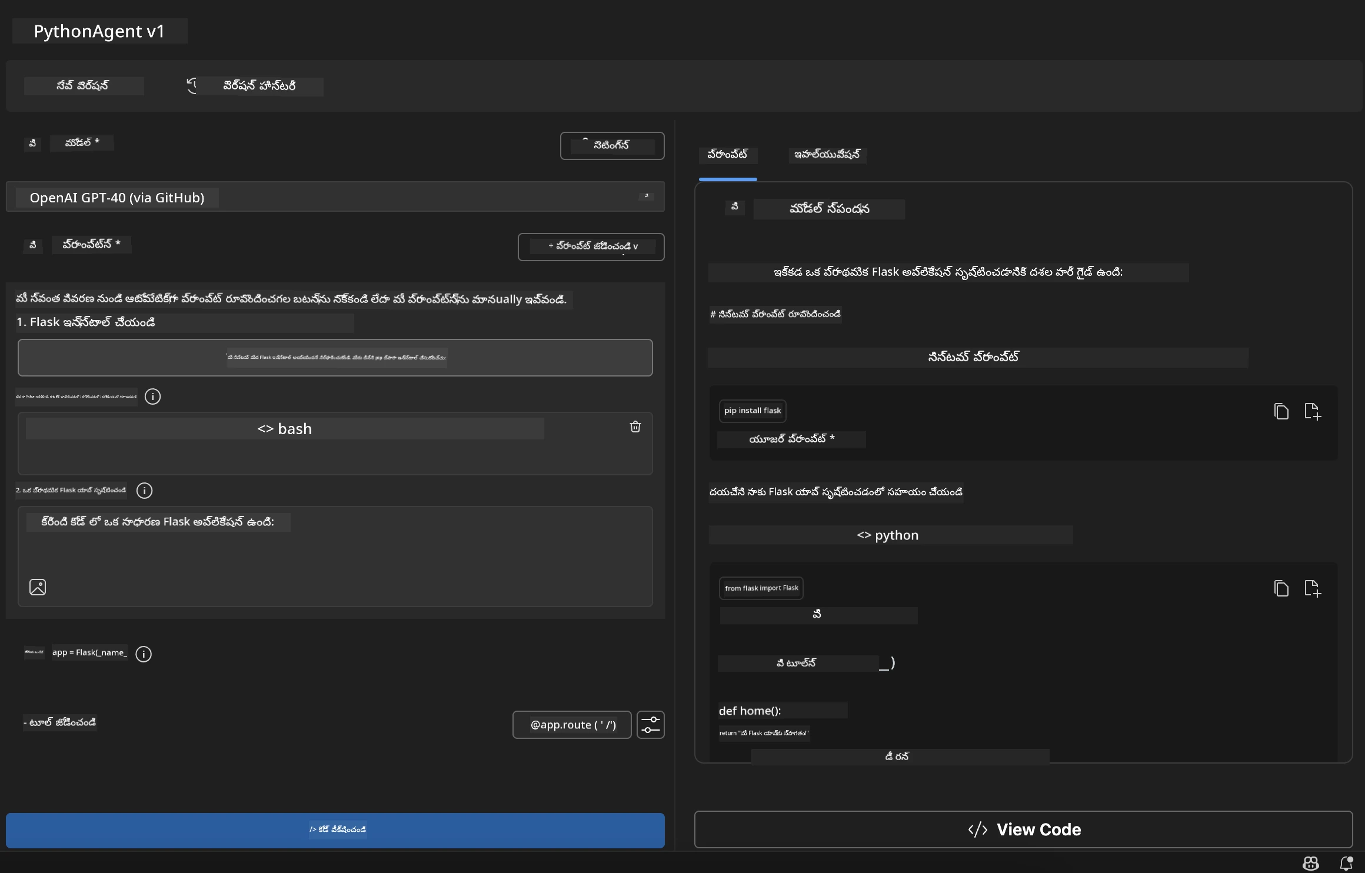The width and height of the screenshot is (1365, 873).
Task: Open the Copilot icon in the status bar
Action: tap(1311, 863)
